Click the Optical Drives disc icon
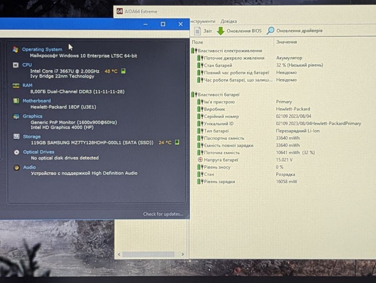 [x=17, y=152]
